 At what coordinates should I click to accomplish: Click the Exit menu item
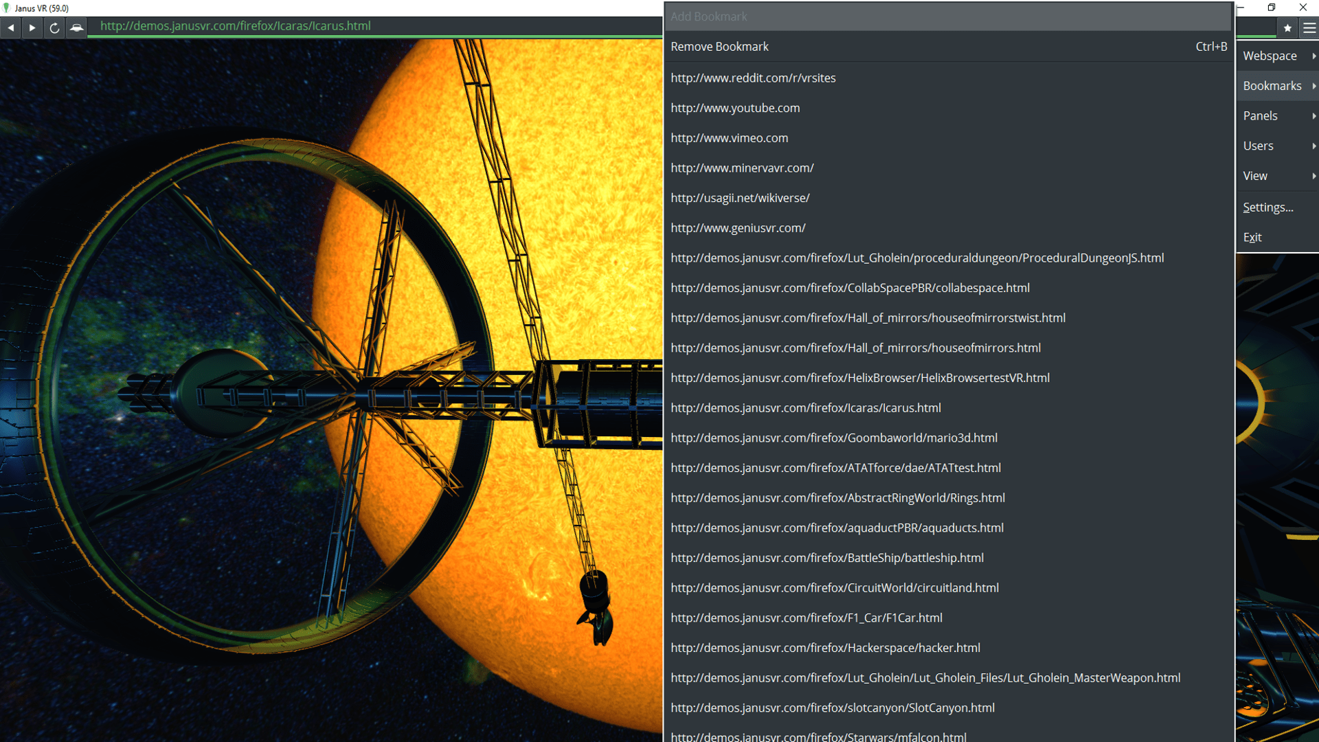click(1253, 237)
